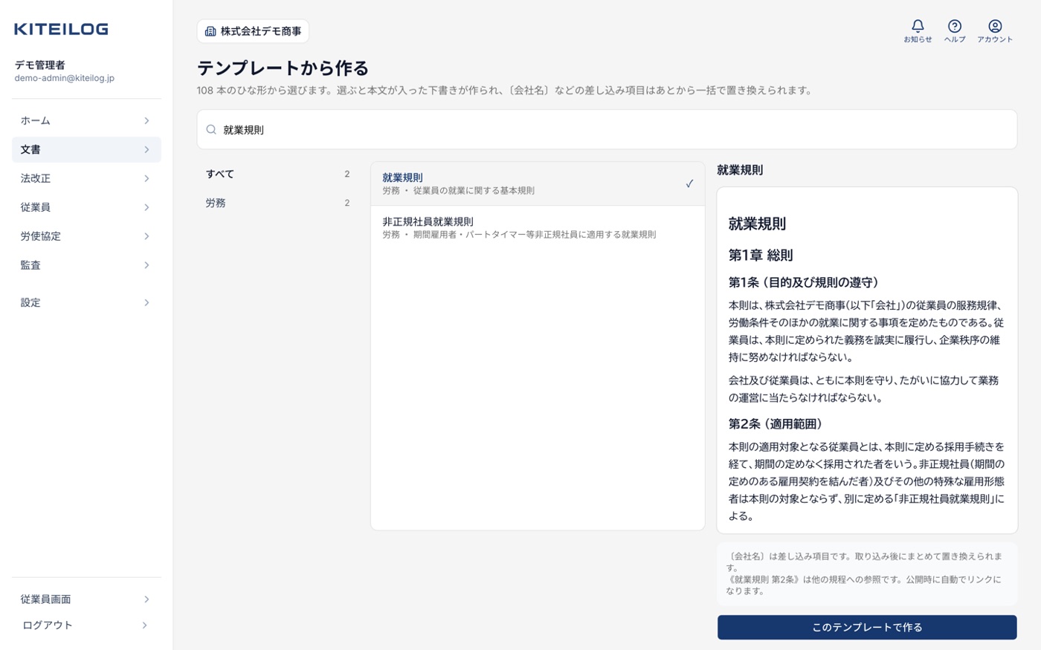
Task: Click the テンプレートから作る page title
Action: [x=283, y=68]
